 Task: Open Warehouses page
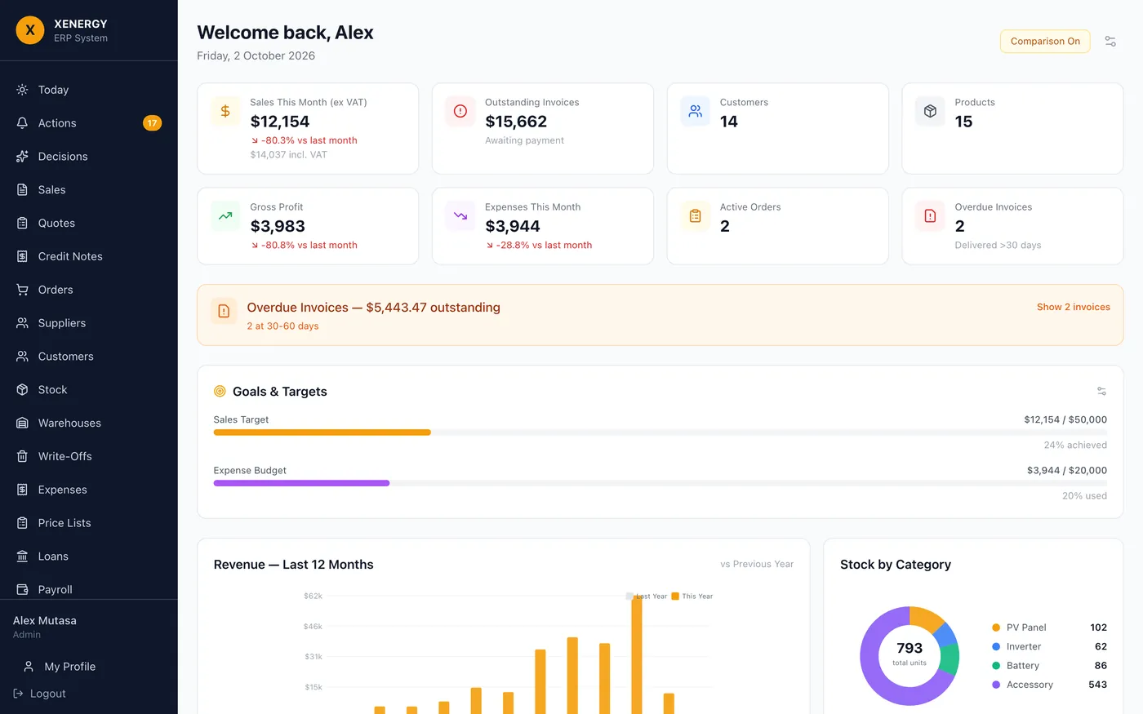89,424
